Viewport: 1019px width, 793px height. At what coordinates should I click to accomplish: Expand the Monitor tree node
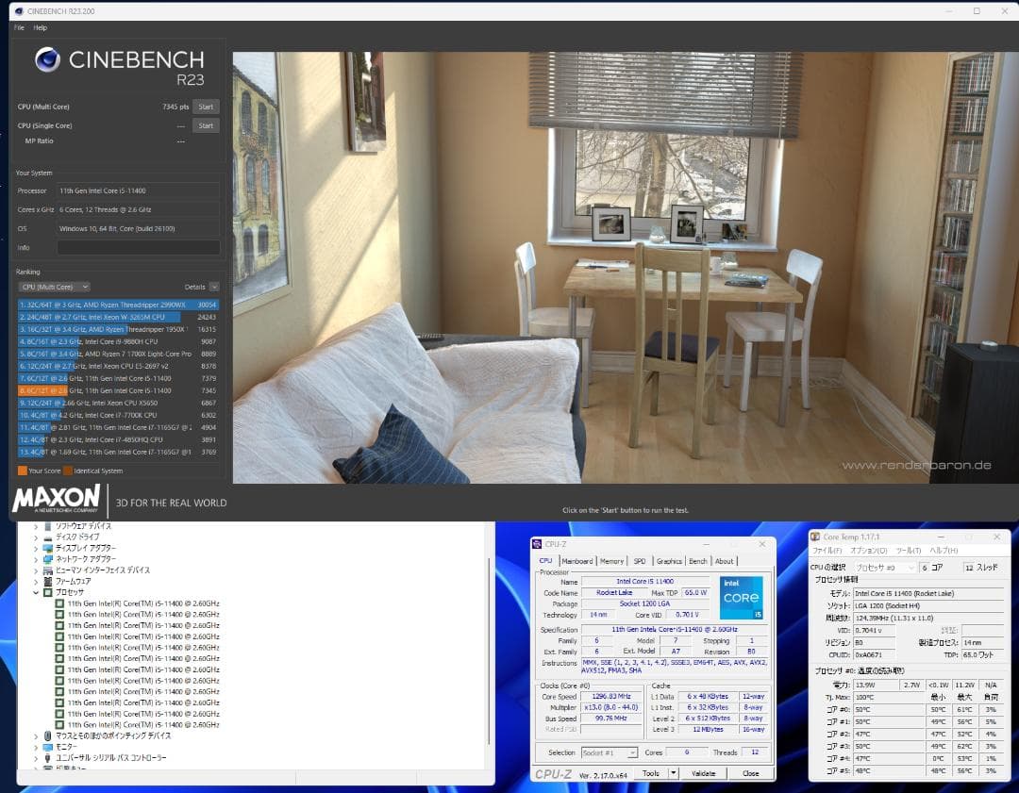tap(36, 747)
